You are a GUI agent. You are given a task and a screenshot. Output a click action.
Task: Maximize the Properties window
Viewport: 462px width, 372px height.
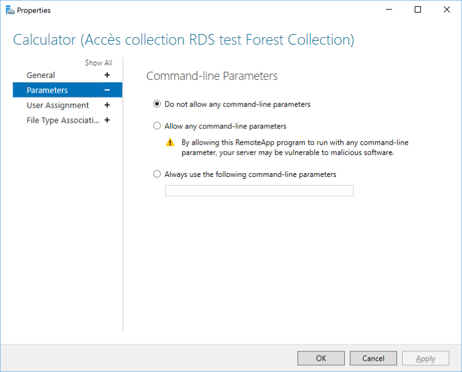pos(417,10)
